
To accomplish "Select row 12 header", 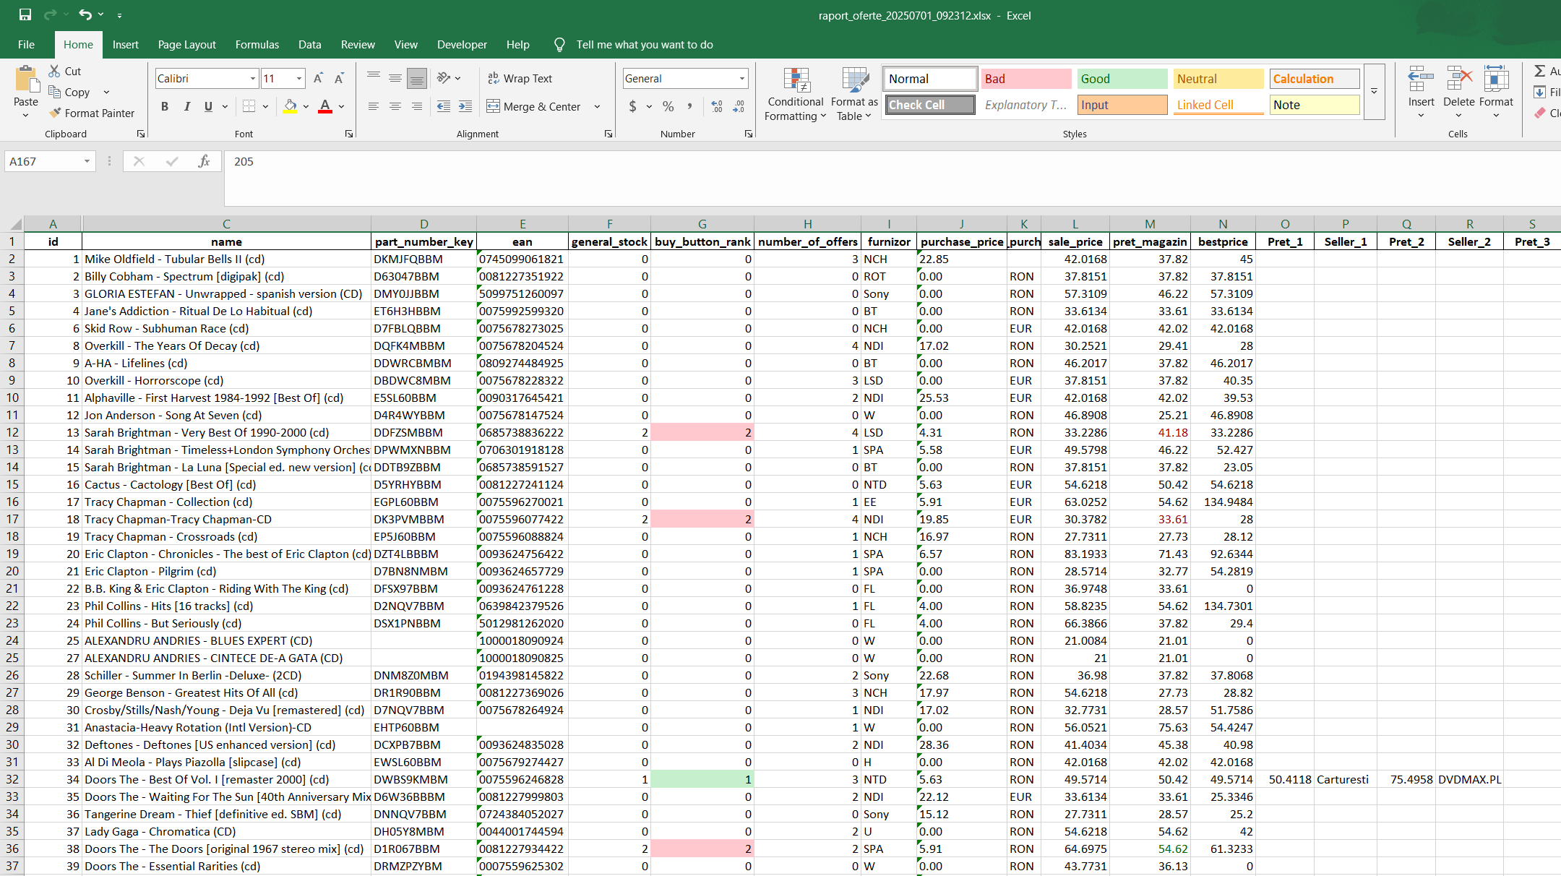I will 12,432.
